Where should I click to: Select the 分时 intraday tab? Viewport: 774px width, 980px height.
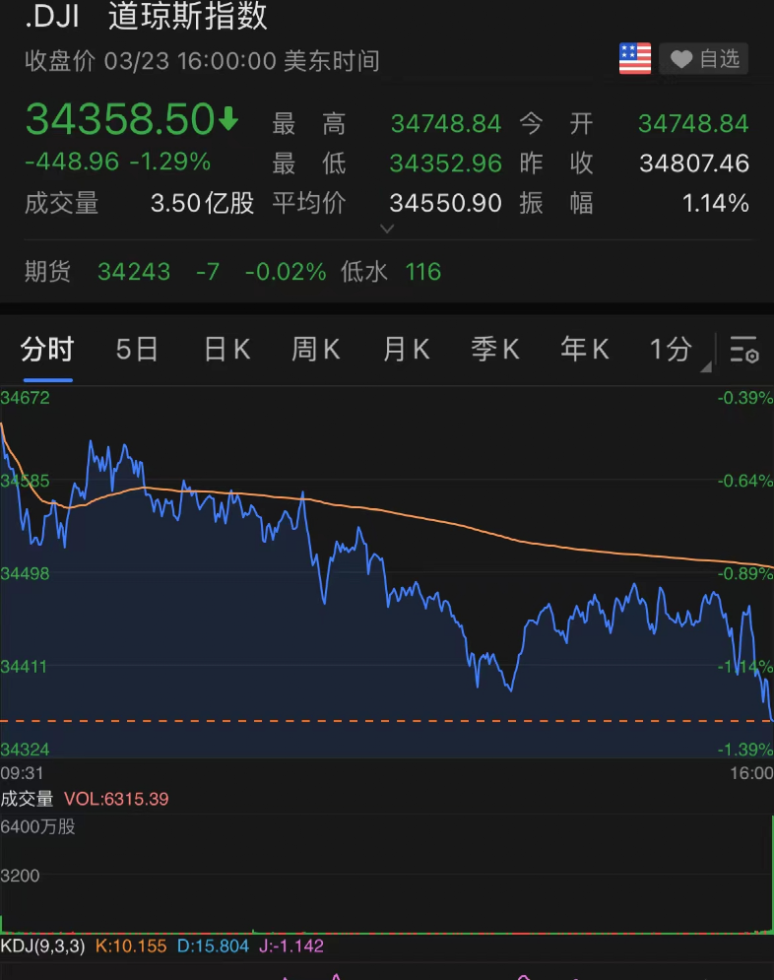47,350
